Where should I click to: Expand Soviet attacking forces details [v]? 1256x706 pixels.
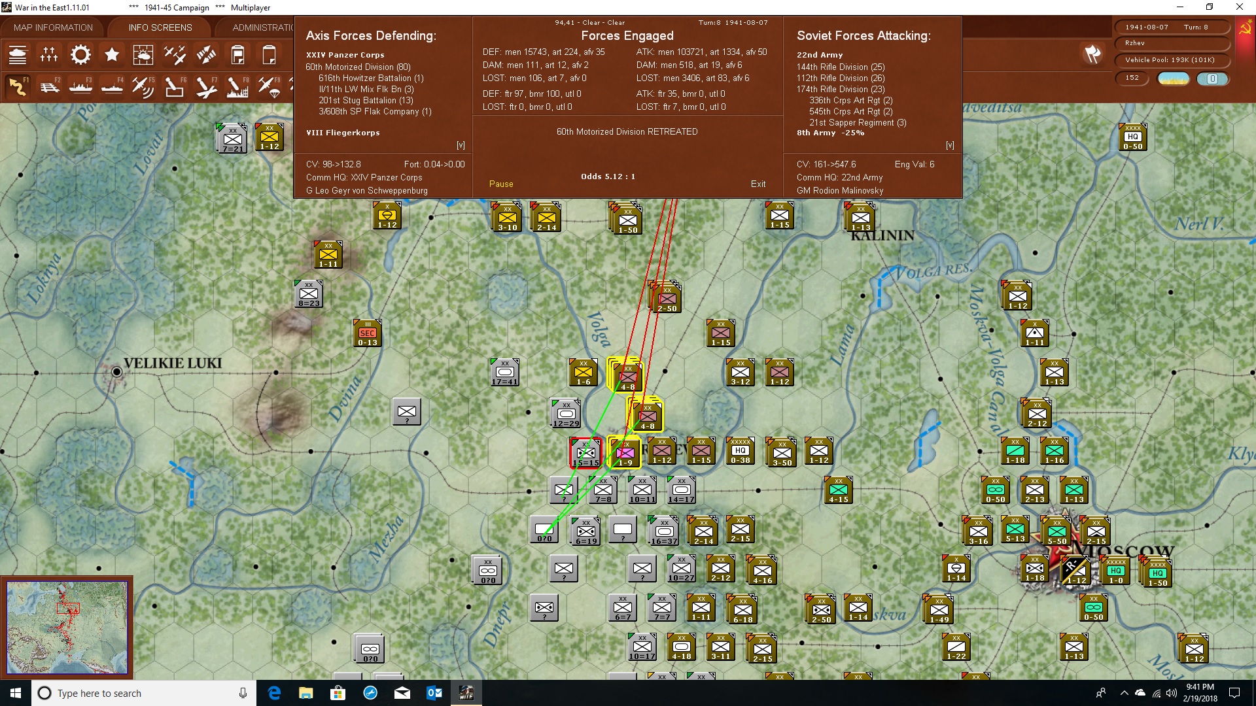click(x=950, y=145)
